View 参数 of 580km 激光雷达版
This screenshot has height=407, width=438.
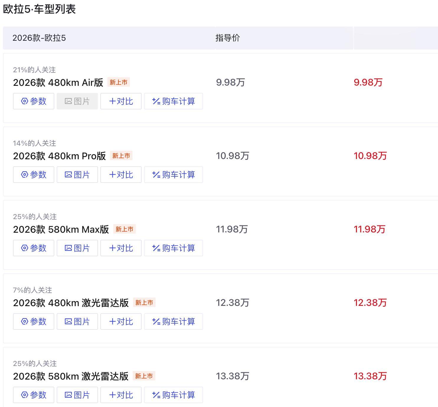[34, 395]
